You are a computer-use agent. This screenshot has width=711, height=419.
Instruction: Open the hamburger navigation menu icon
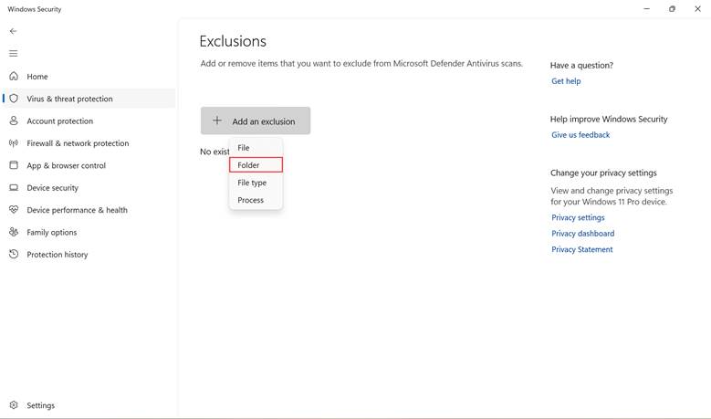click(x=13, y=54)
